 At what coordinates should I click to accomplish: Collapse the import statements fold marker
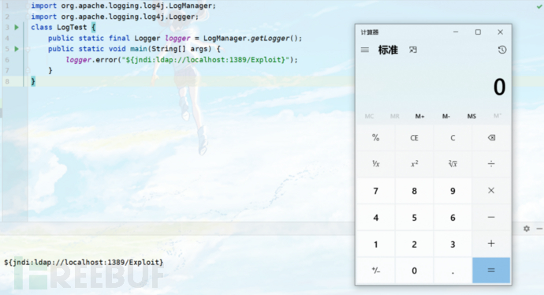pyautogui.click(x=28, y=6)
